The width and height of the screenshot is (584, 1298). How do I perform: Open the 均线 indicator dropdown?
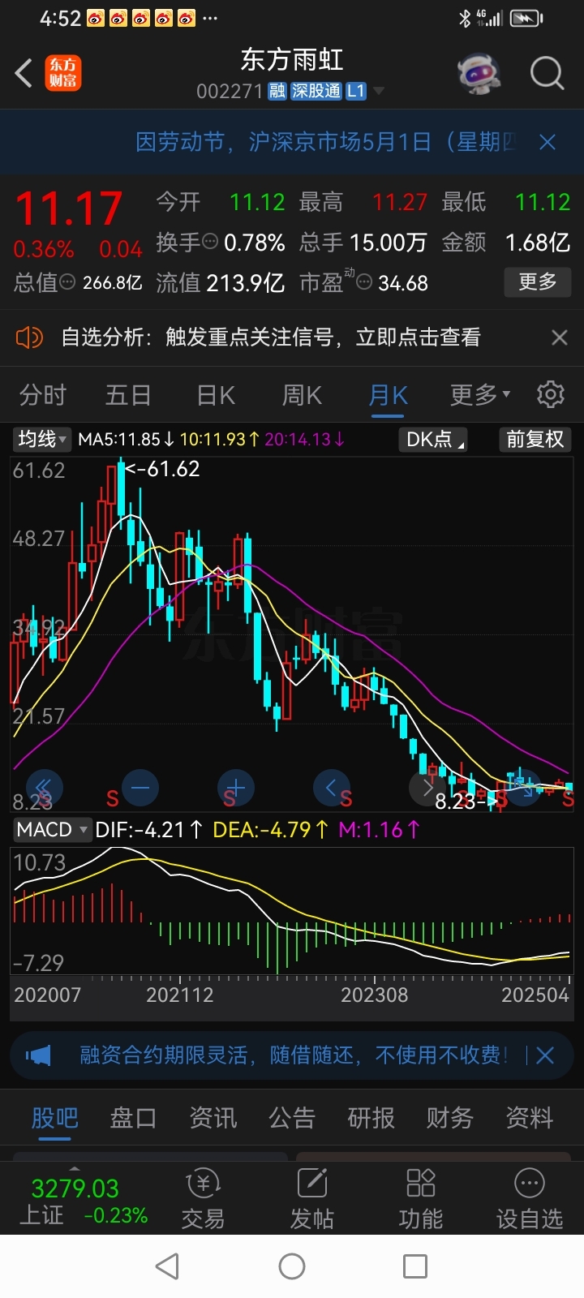point(42,440)
